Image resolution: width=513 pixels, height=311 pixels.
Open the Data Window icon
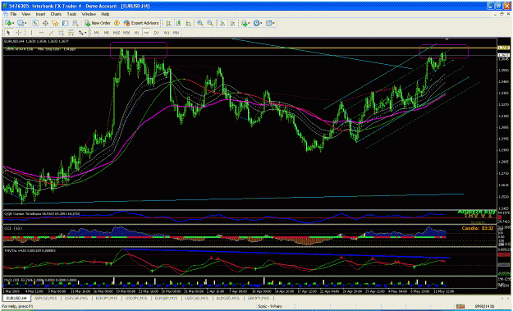[x=45, y=23]
